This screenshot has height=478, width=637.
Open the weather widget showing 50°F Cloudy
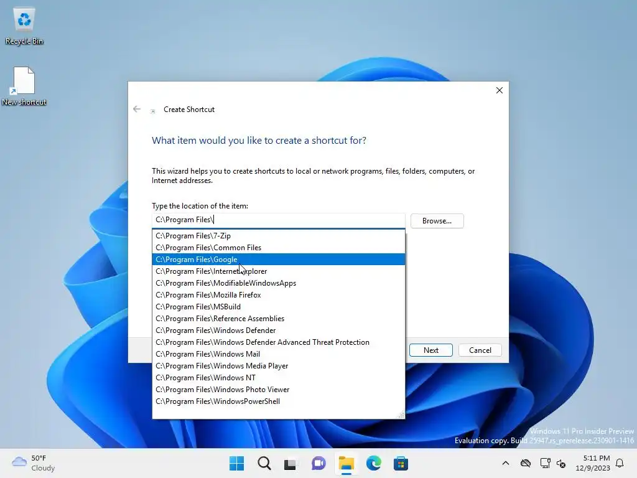tap(34, 463)
